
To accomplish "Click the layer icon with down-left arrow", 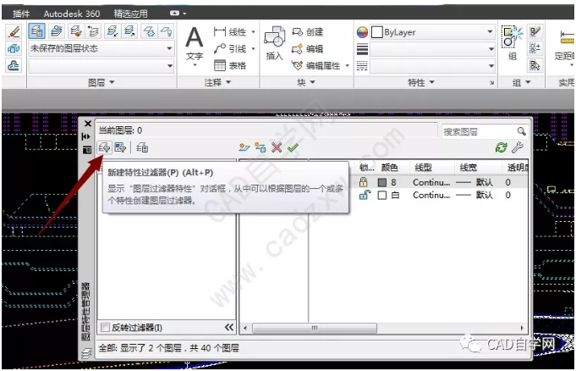I will pyautogui.click(x=112, y=31).
